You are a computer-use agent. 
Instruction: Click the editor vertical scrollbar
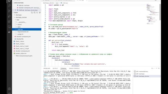[x=160, y=12]
